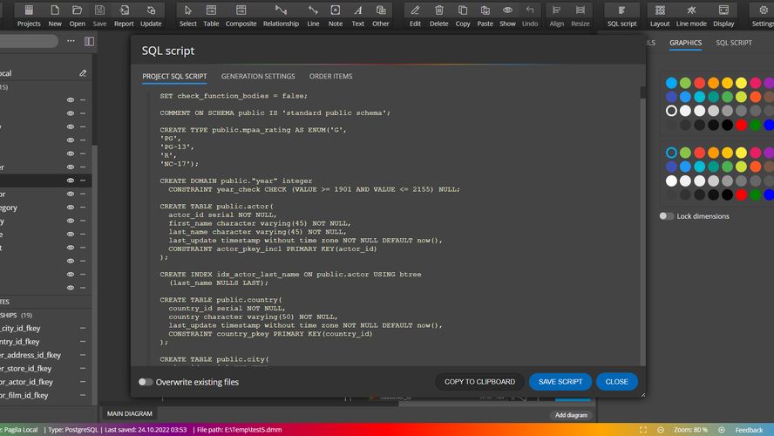Toggle the Lock dimensions switch
Screen dimensions: 774x436
[667, 215]
